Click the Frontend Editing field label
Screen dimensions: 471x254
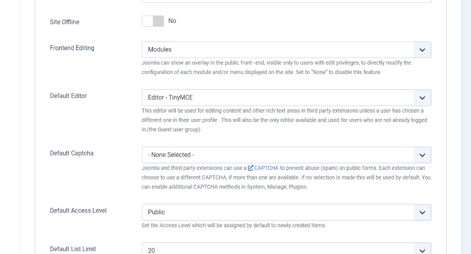pyautogui.click(x=72, y=48)
